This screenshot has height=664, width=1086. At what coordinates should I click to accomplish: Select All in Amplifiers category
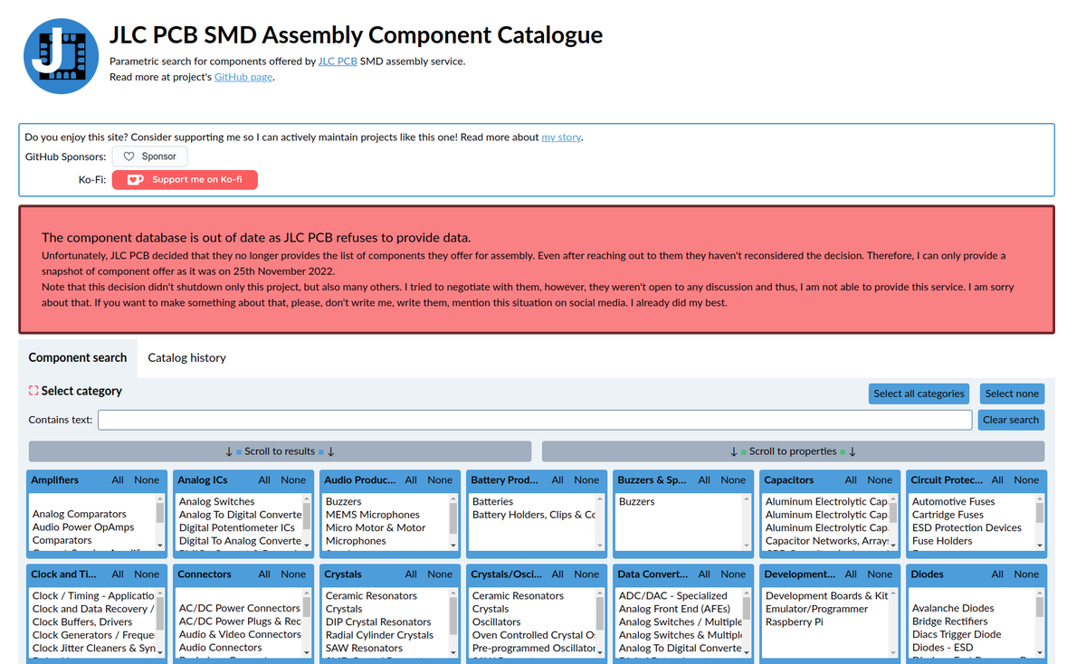pos(118,480)
